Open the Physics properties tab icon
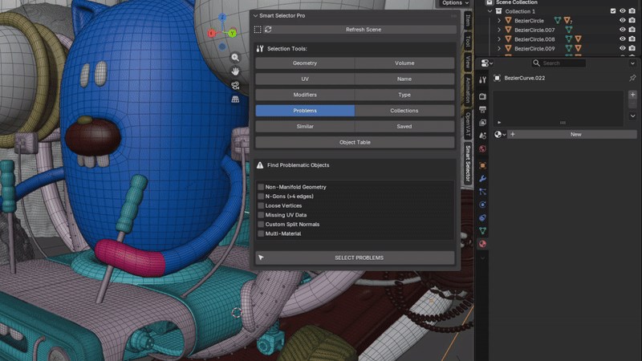Screen dimensions: 642x361 coord(483,205)
